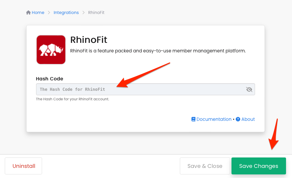Viewport: 292px width, 178px height.
Task: Click chevron between Integrations and RhinoFit
Action: pyautogui.click(x=84, y=13)
